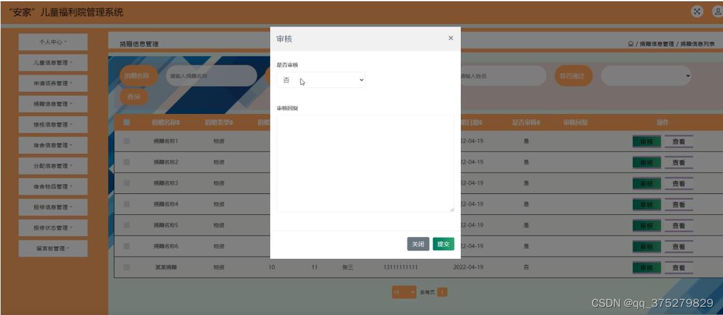
Task: Open the rows-per-page dropdown showing 10
Action: [404, 292]
